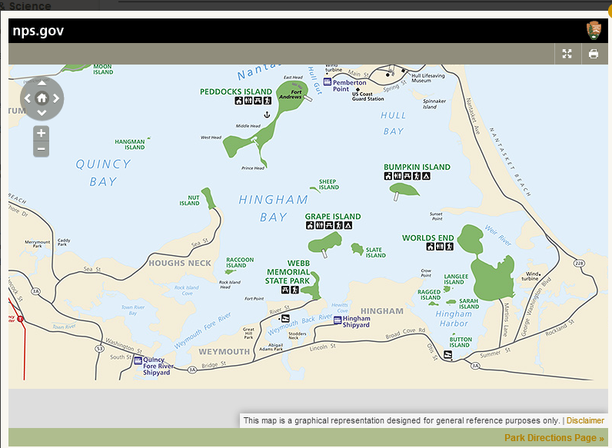Screen dimensions: 612x448
Task: Click the WEBB MEMORIAL STATE PARK label
Action: click(288, 272)
